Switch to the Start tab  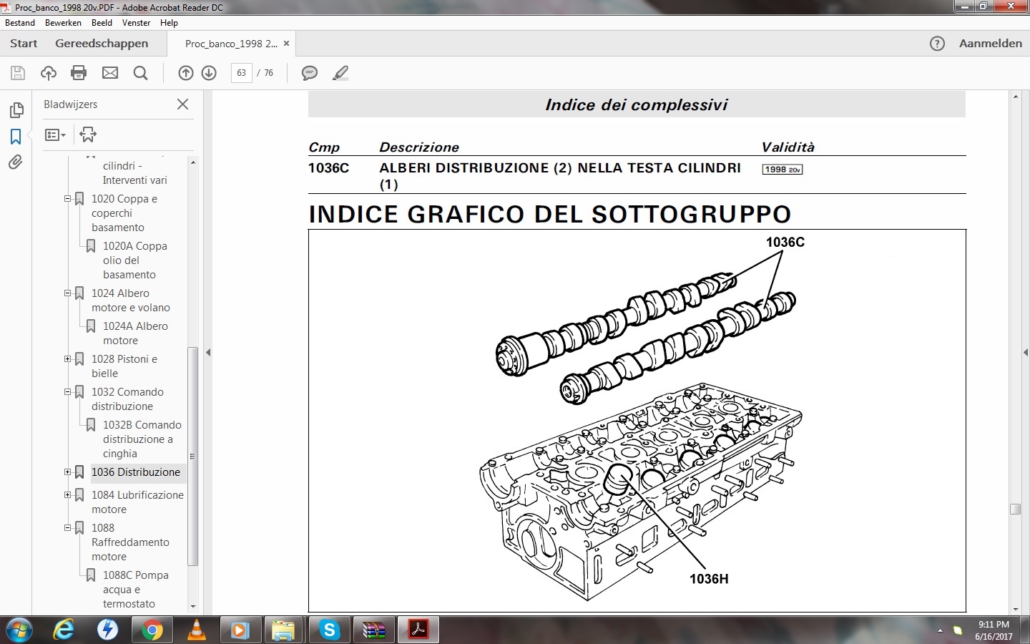coord(24,44)
